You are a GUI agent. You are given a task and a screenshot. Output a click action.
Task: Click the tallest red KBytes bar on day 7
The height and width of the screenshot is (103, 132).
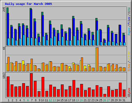pos(31,85)
